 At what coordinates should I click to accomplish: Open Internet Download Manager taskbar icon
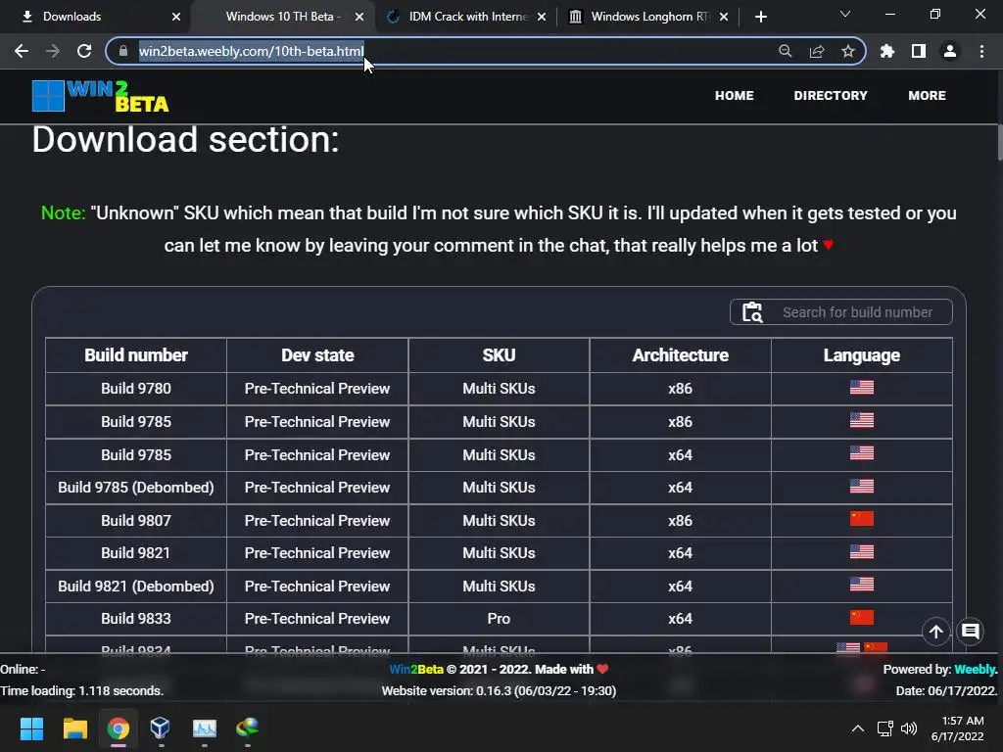point(247,728)
